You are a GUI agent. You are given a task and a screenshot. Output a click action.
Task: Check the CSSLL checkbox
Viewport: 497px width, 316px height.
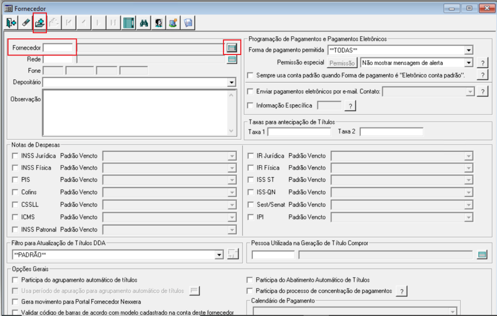15,204
